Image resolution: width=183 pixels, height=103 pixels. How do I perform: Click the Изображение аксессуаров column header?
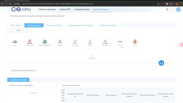[166, 95]
